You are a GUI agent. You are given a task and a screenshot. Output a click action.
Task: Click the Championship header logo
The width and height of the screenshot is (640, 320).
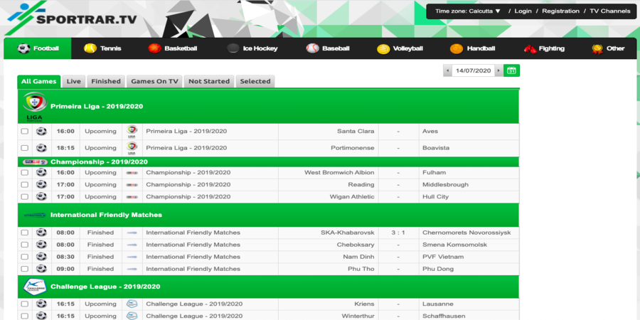click(35, 162)
